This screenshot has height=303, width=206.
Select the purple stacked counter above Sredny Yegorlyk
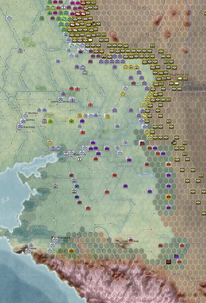(x=129, y=159)
